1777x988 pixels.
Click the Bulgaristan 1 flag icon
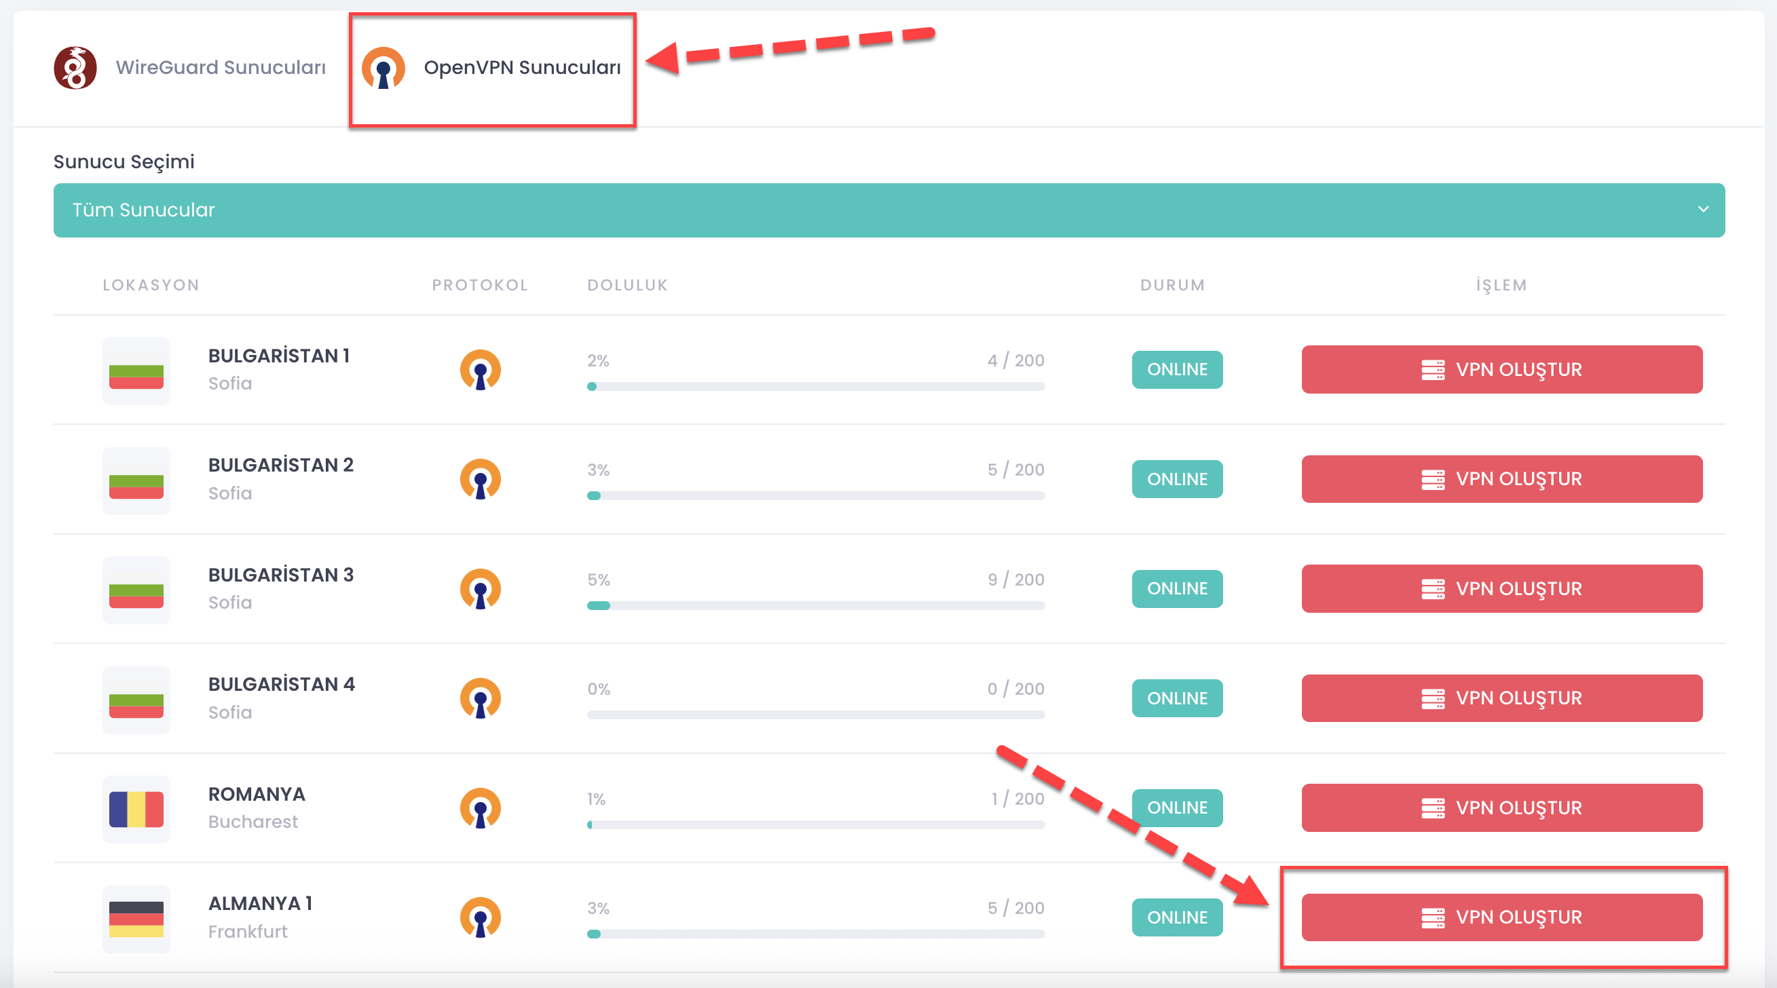point(136,372)
